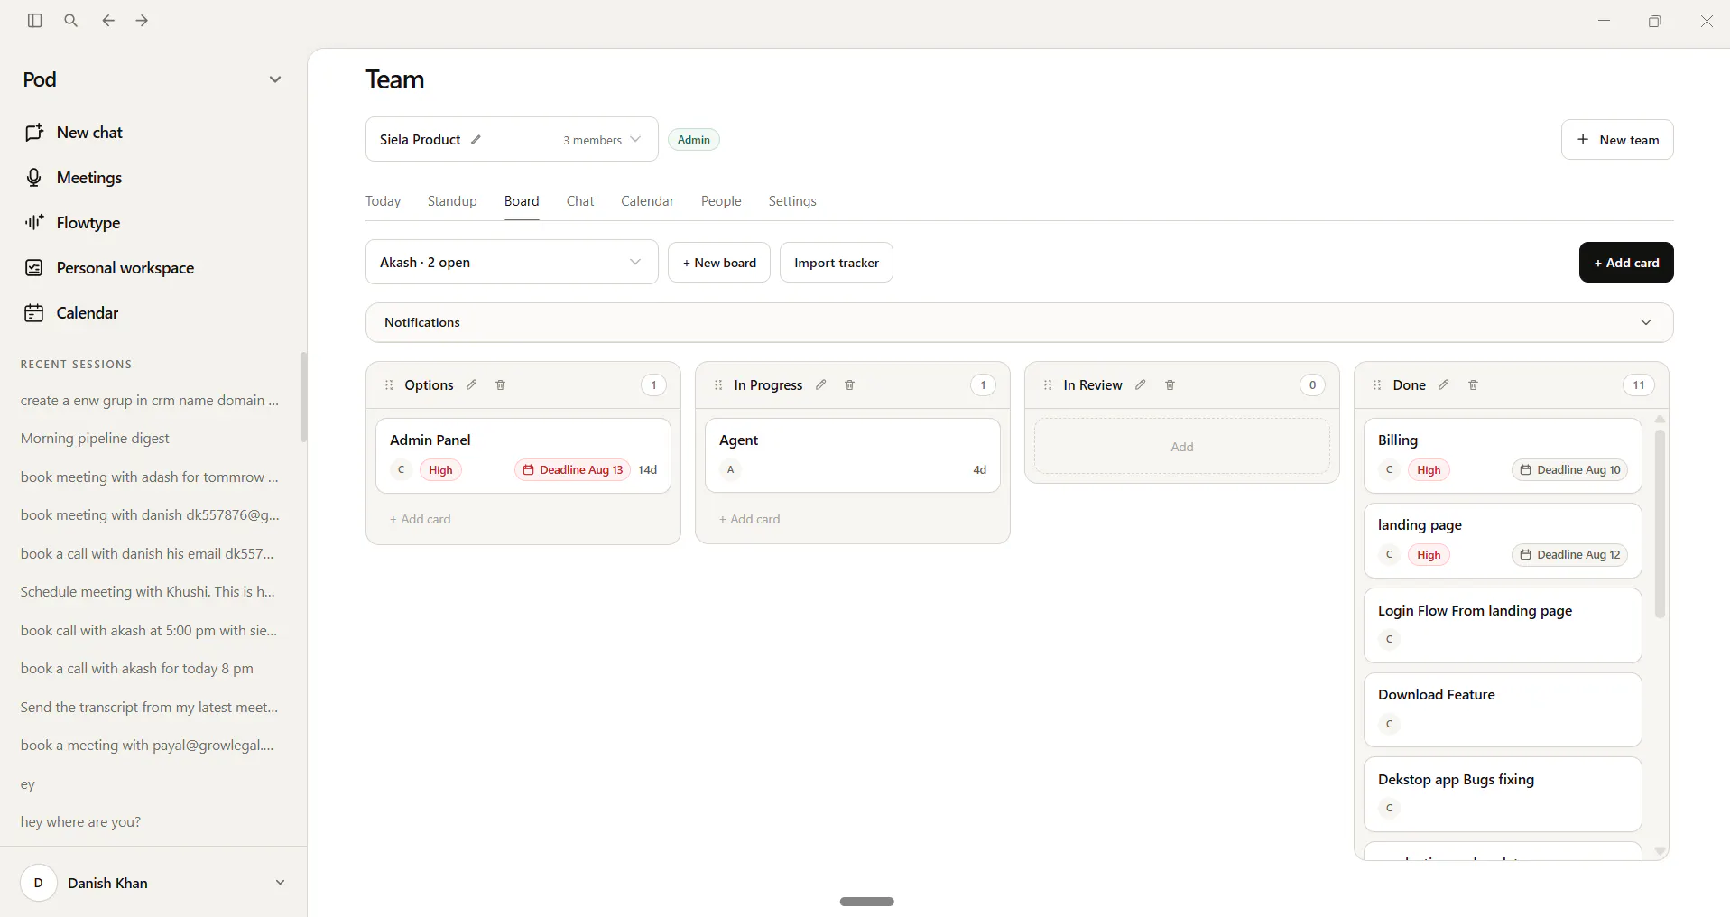Click the black + Add card button
This screenshot has height=917, width=1730.
1626,263
